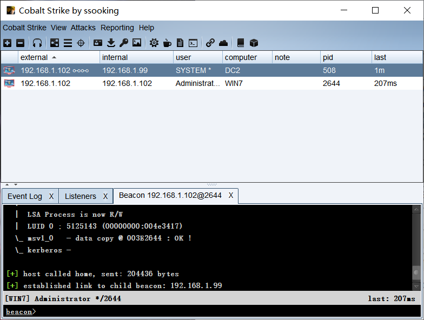This screenshot has width=424, height=320.
Task: Sort sessions by external column header
Action: (59, 57)
